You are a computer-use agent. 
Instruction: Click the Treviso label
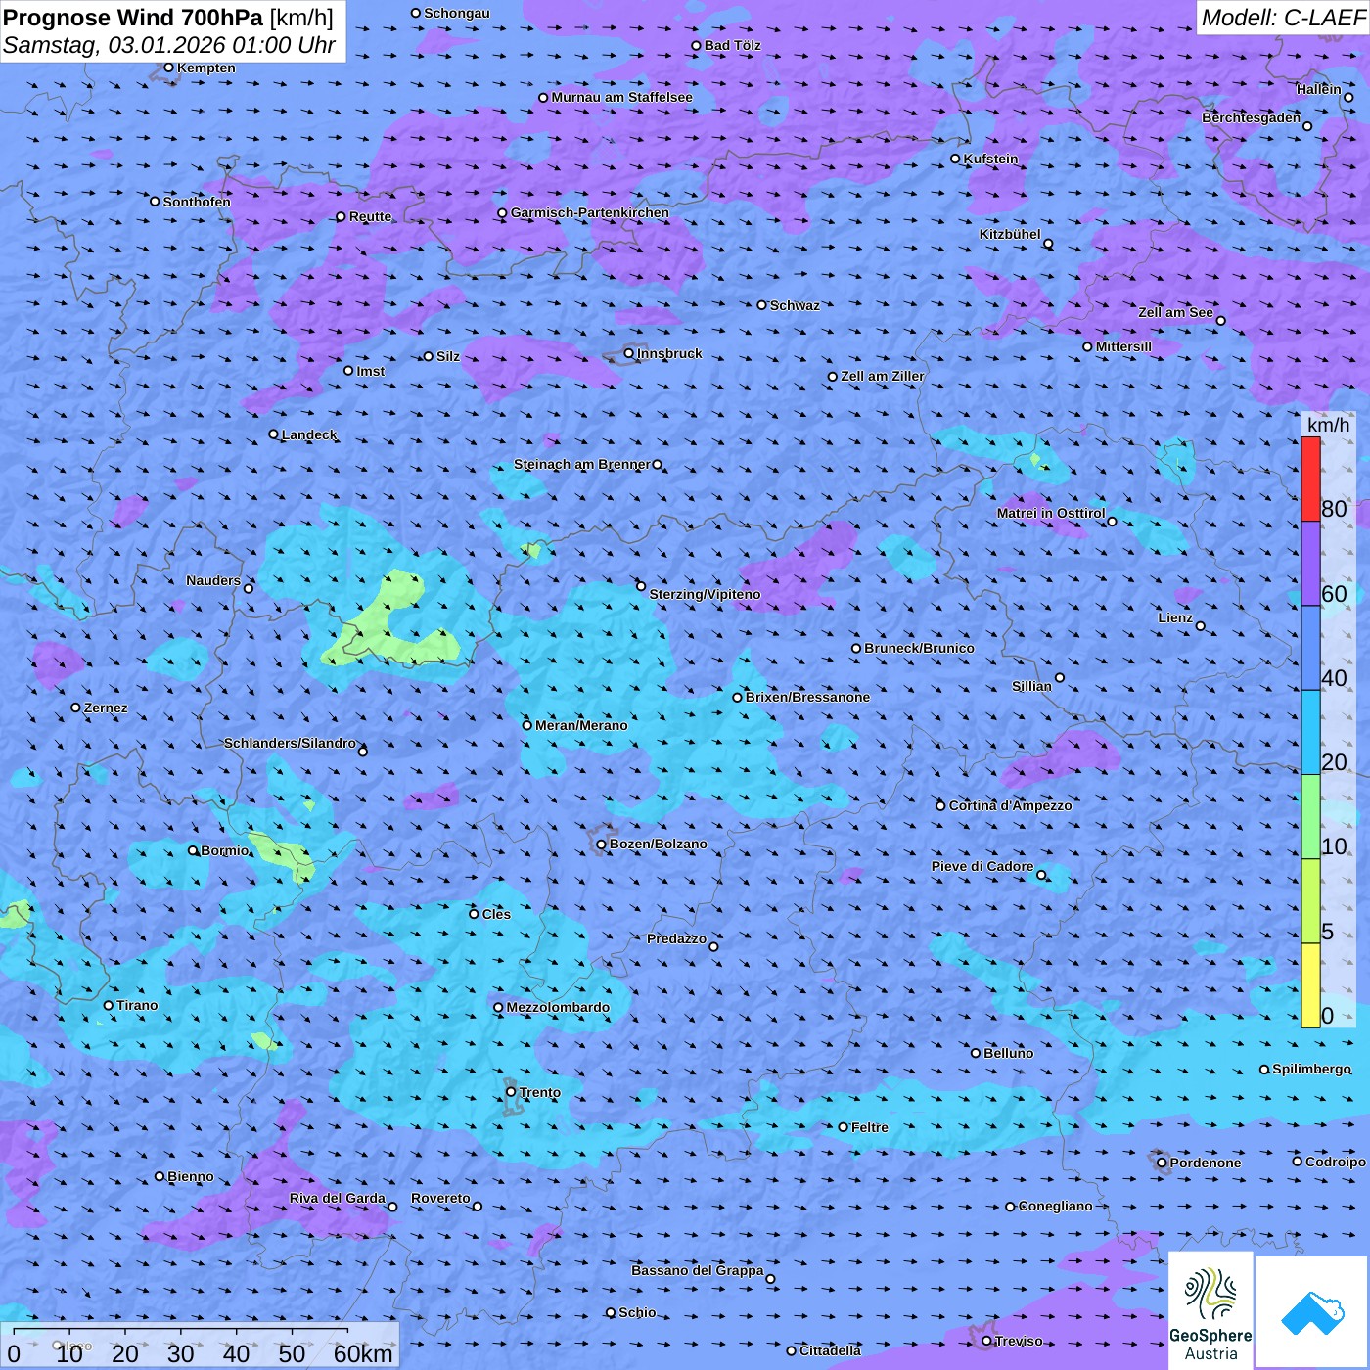tap(1019, 1341)
